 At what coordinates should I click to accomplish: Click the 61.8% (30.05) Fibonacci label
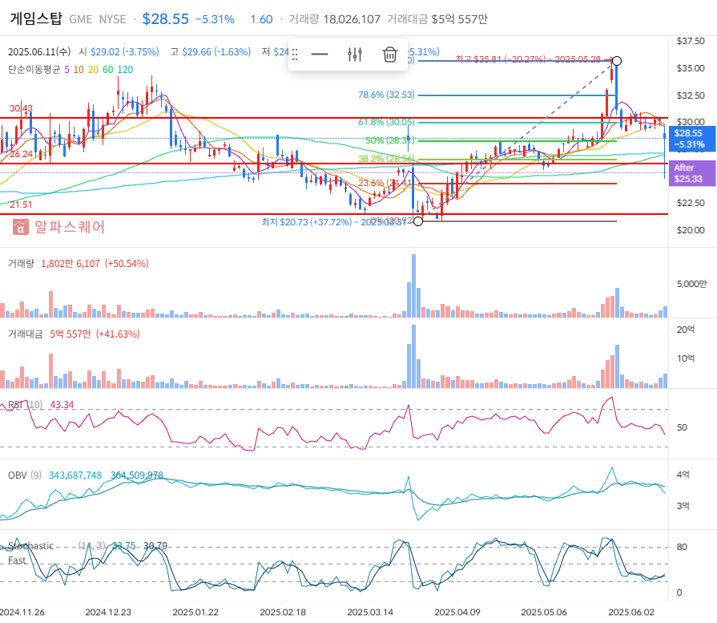tap(386, 122)
